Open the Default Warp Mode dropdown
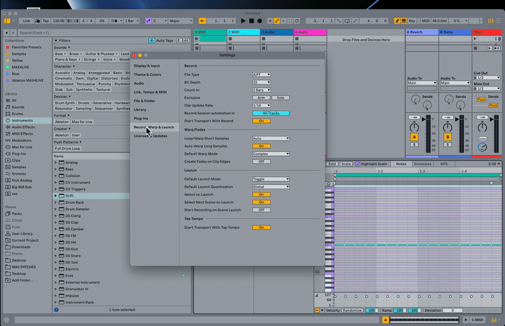 270,154
